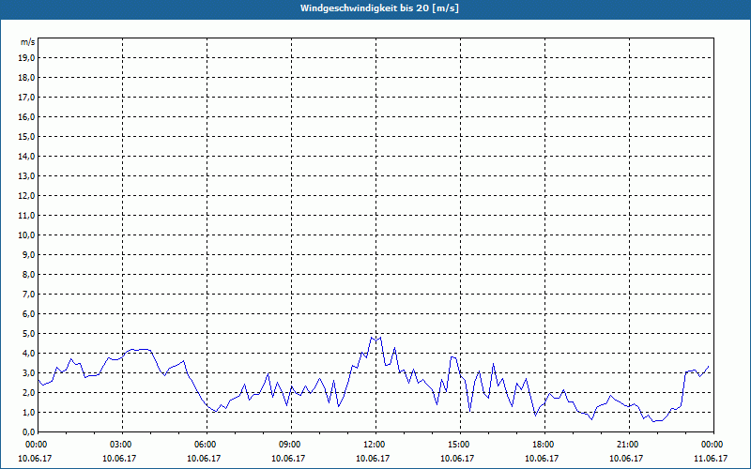This screenshot has height=469, width=751.
Task: Select the "18,0" y-axis label
Action: pos(26,78)
